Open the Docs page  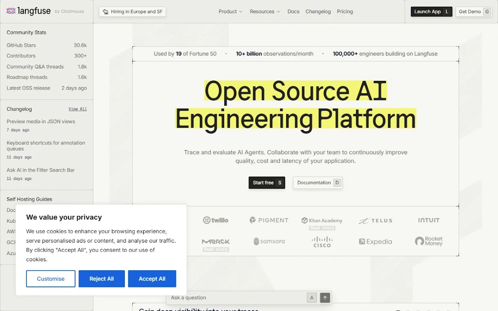pos(293,12)
